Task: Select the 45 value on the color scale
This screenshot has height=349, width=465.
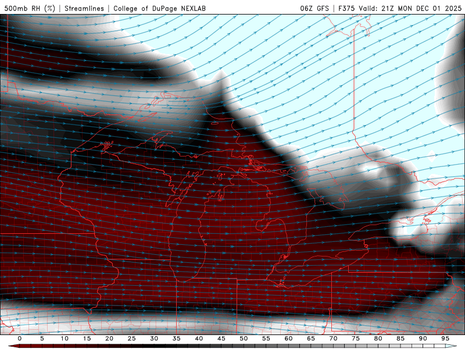Action: coord(221,339)
